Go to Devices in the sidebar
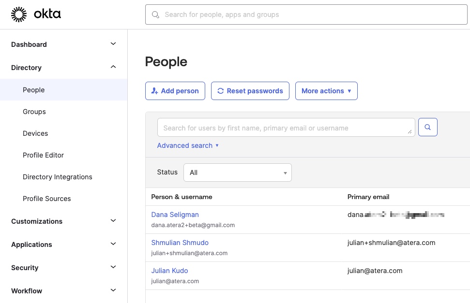470x303 pixels. tap(35, 133)
